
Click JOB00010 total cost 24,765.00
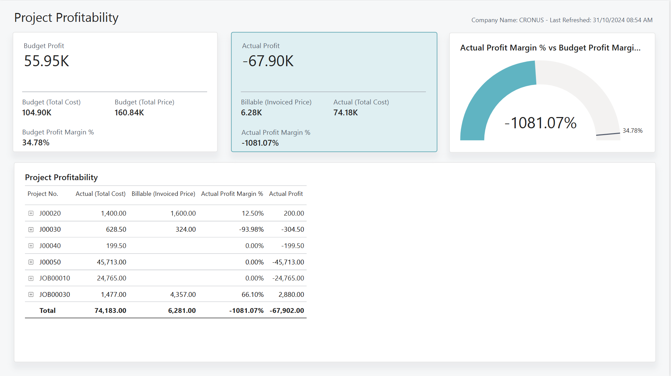click(112, 278)
